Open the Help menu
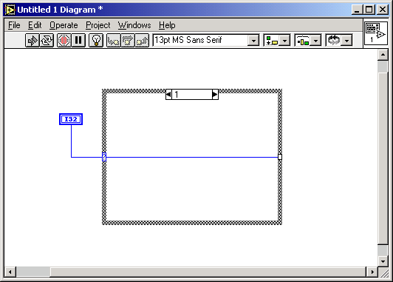The width and height of the screenshot is (393, 282). click(167, 25)
